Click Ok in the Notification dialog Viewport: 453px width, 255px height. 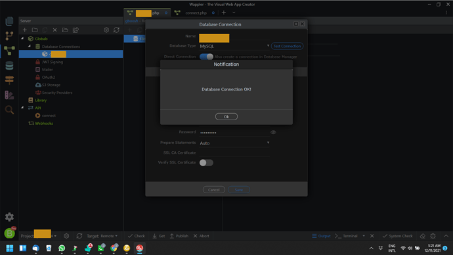point(226,116)
